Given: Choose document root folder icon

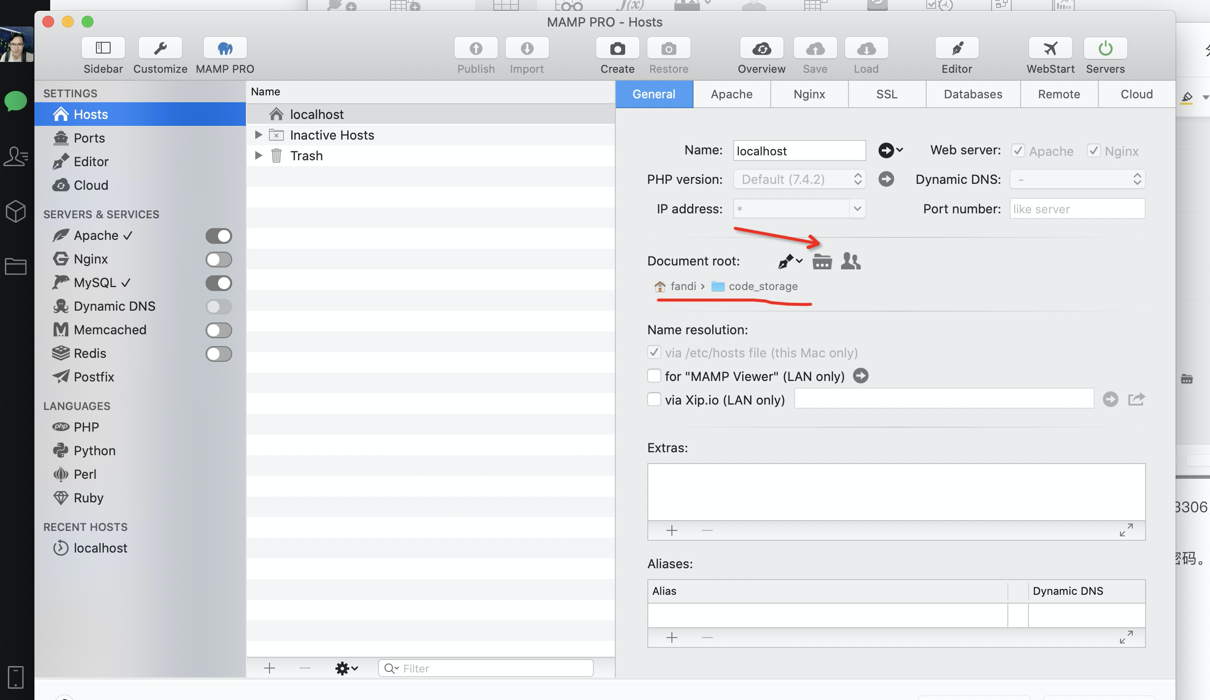Looking at the screenshot, I should click(822, 262).
